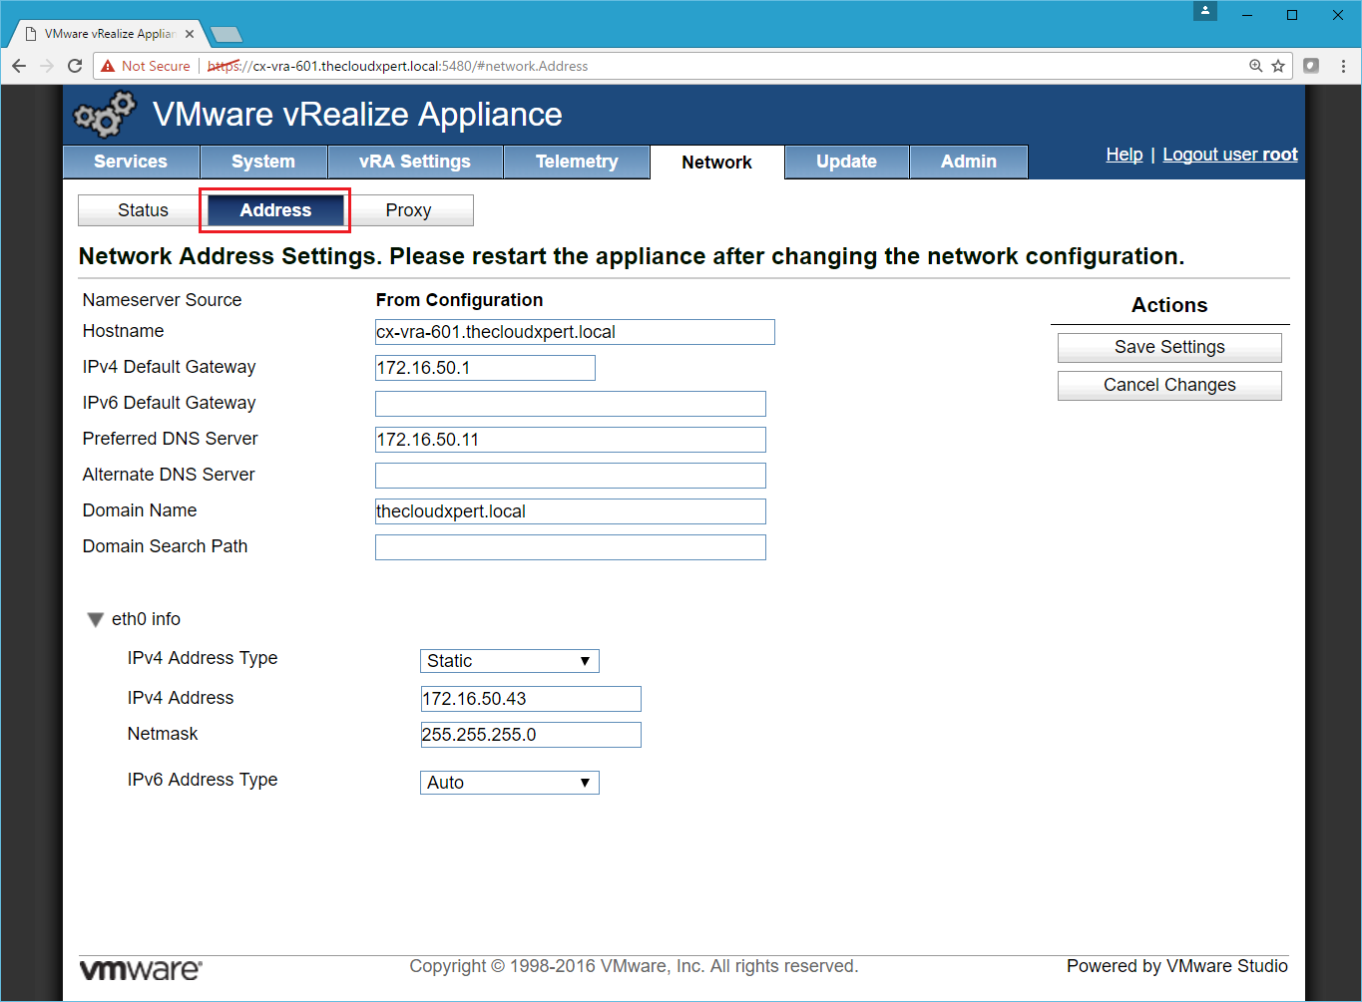Click the Chrome user profile icon
This screenshot has width=1362, height=1002.
1205,11
